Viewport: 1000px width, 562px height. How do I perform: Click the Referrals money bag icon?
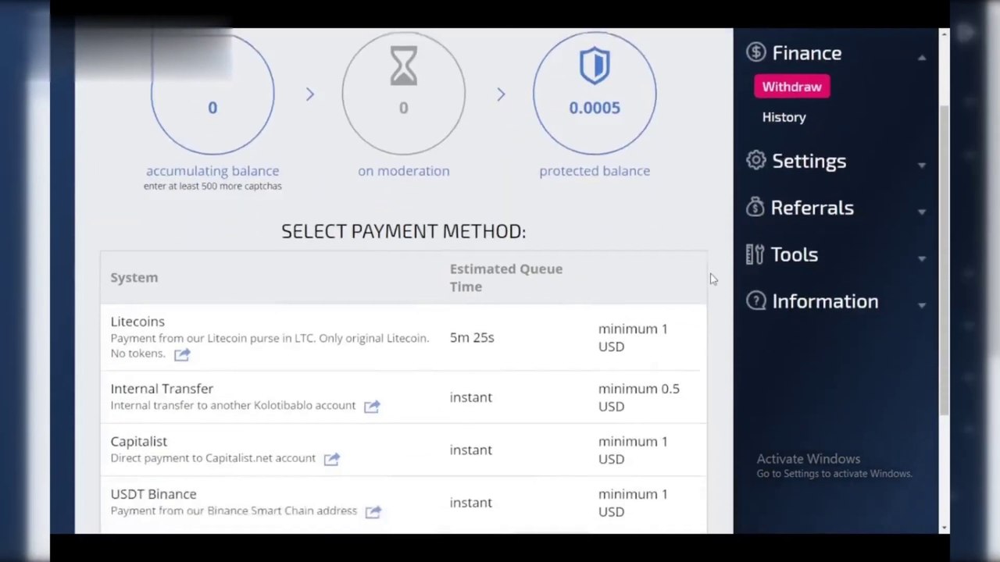[x=755, y=207]
